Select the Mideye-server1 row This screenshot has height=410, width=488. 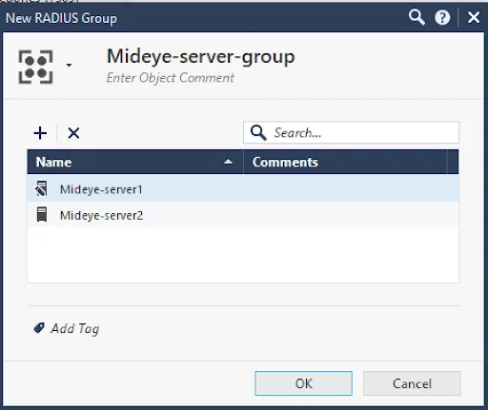pos(243,189)
